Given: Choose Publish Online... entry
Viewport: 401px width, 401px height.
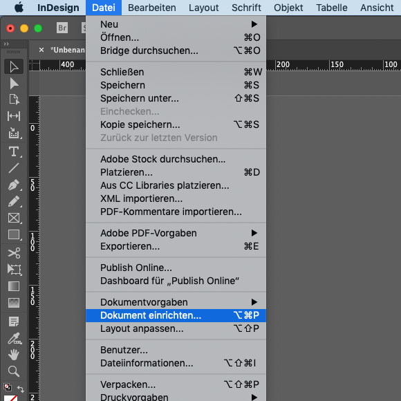Looking at the screenshot, I should tap(176, 268).
